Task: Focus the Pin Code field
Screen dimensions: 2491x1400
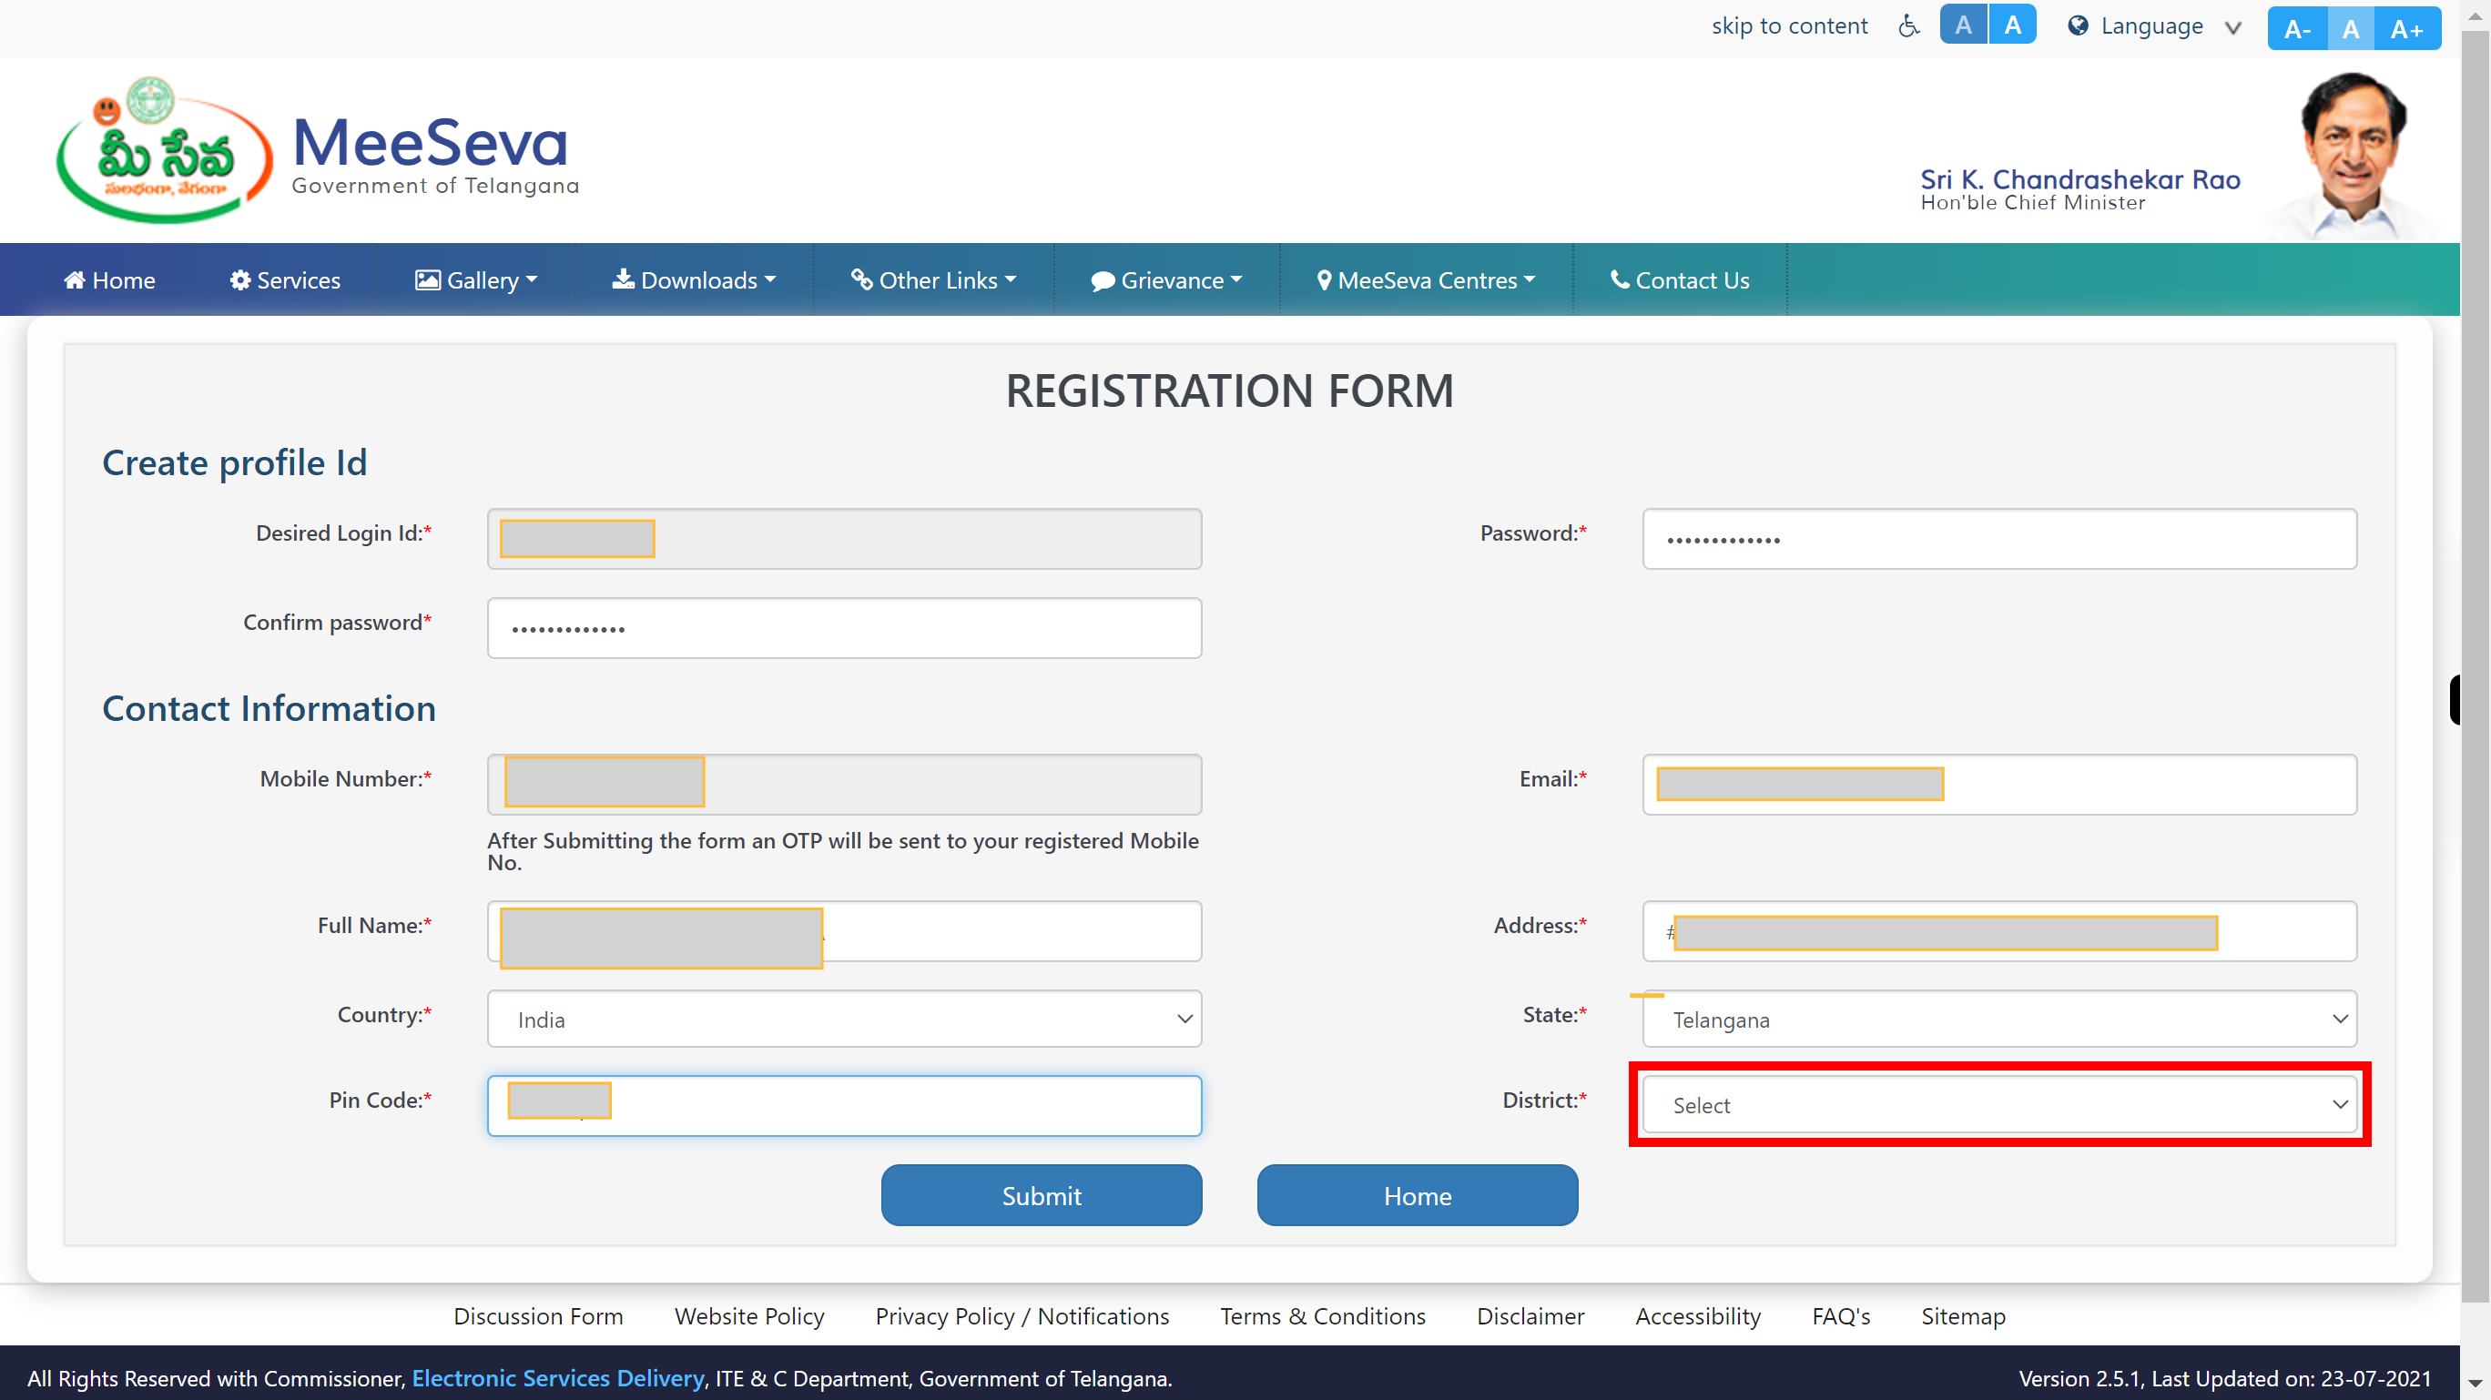Action: (x=844, y=1106)
